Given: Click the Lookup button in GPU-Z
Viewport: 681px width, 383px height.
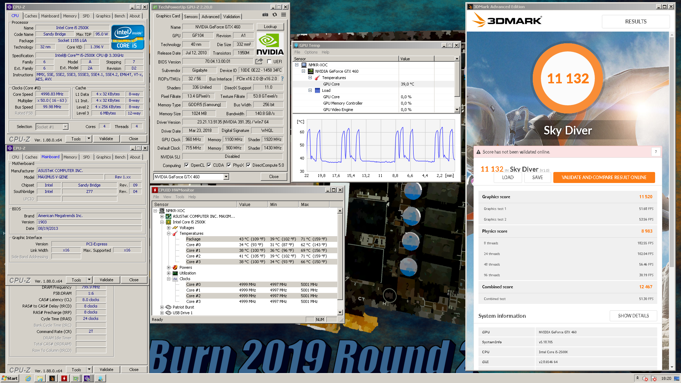Looking at the screenshot, I should [270, 27].
